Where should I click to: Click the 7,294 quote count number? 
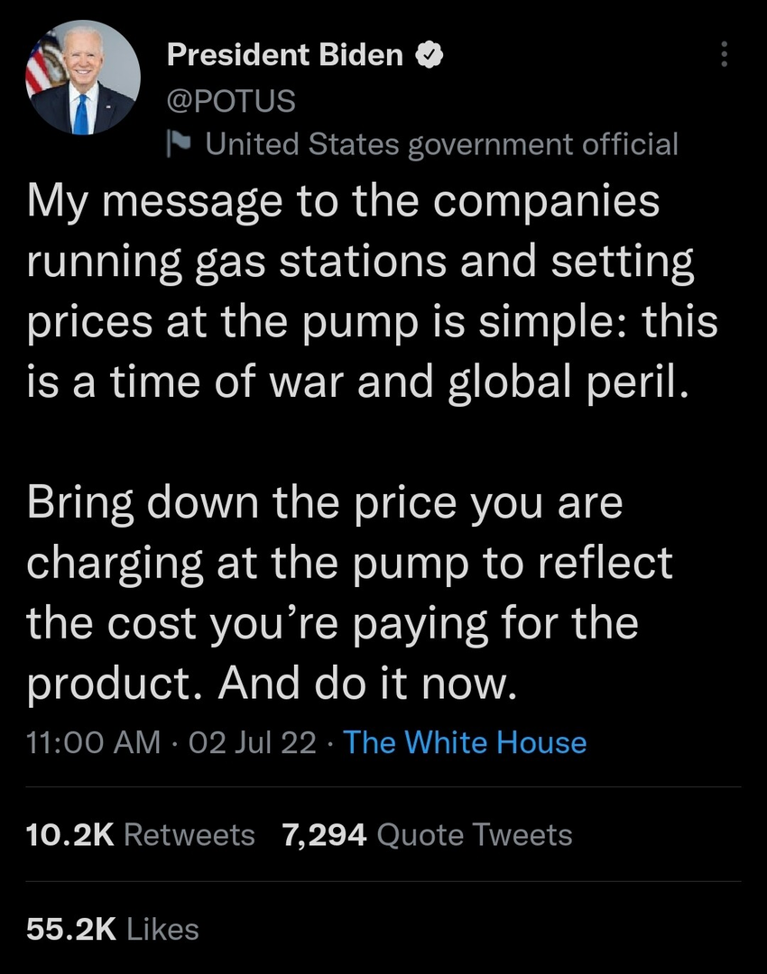tap(324, 834)
